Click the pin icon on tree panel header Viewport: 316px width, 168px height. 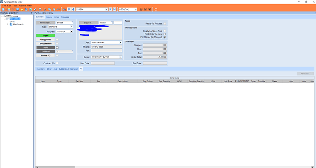[x=32, y=13]
